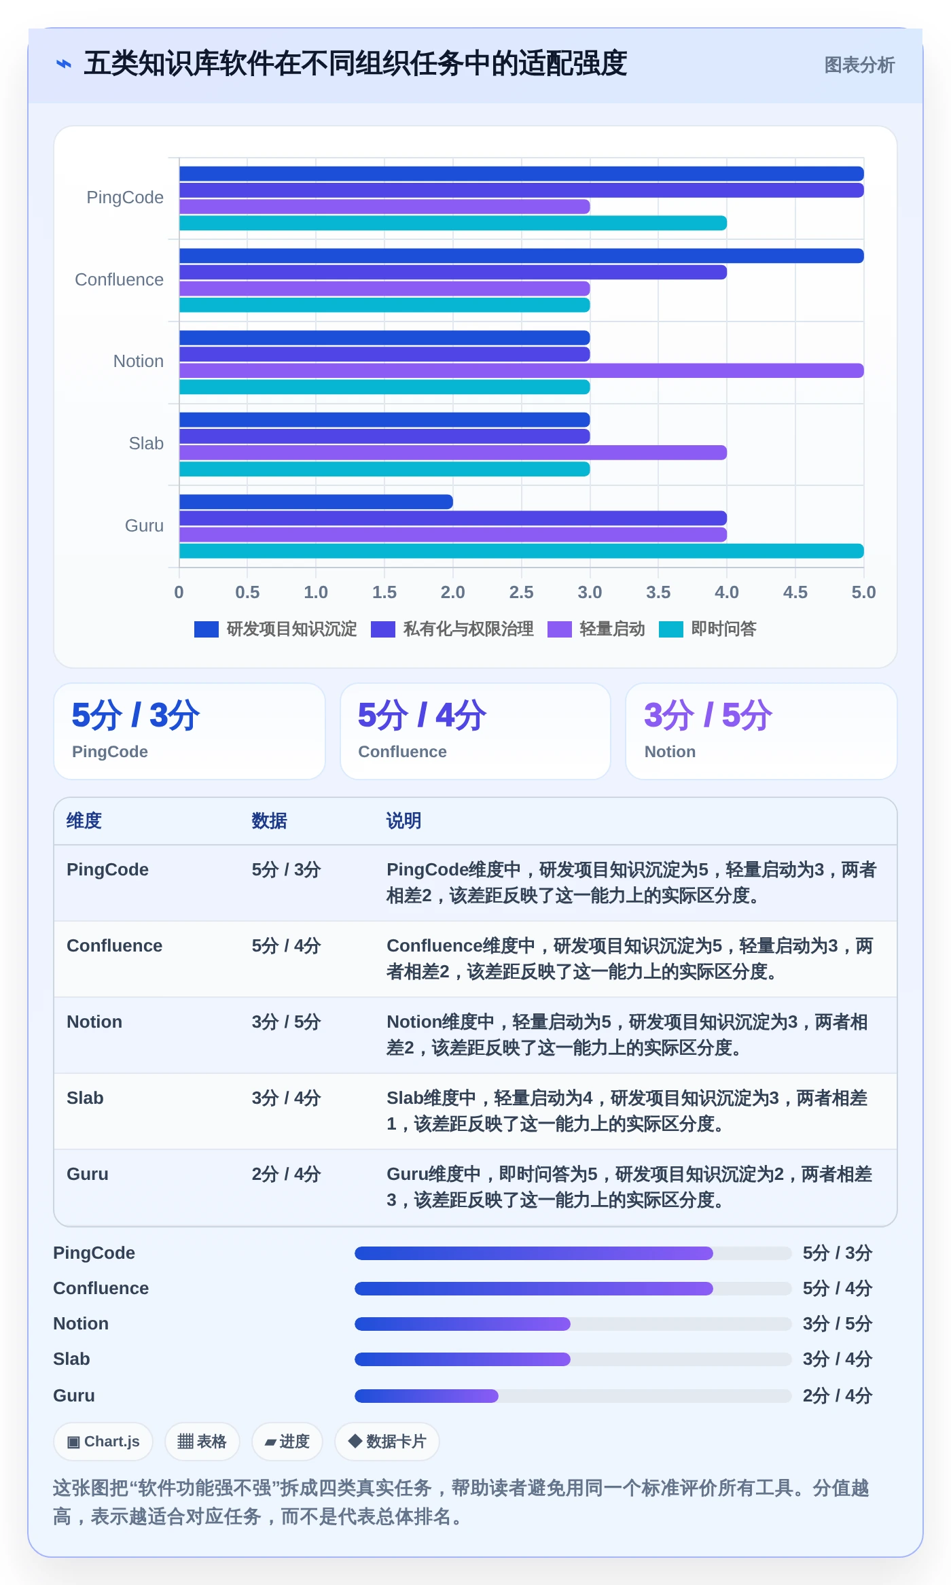Select the Guru table row name
951x1585 pixels.
click(88, 1174)
